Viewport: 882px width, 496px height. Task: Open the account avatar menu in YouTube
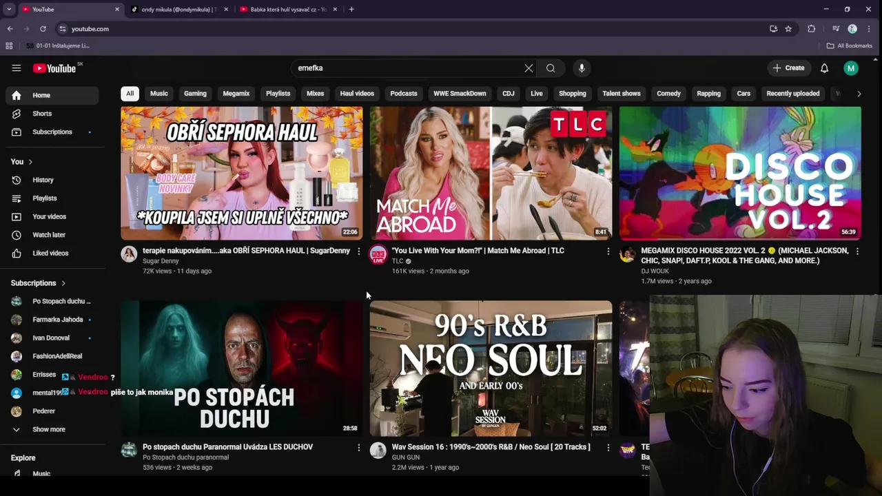tap(851, 68)
